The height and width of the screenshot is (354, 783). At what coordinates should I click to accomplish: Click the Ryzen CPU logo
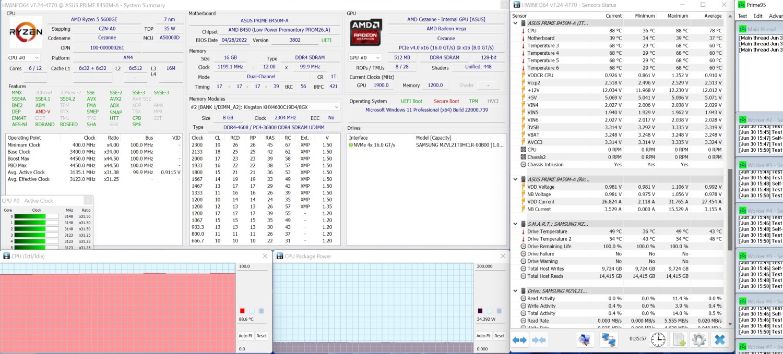point(26,32)
